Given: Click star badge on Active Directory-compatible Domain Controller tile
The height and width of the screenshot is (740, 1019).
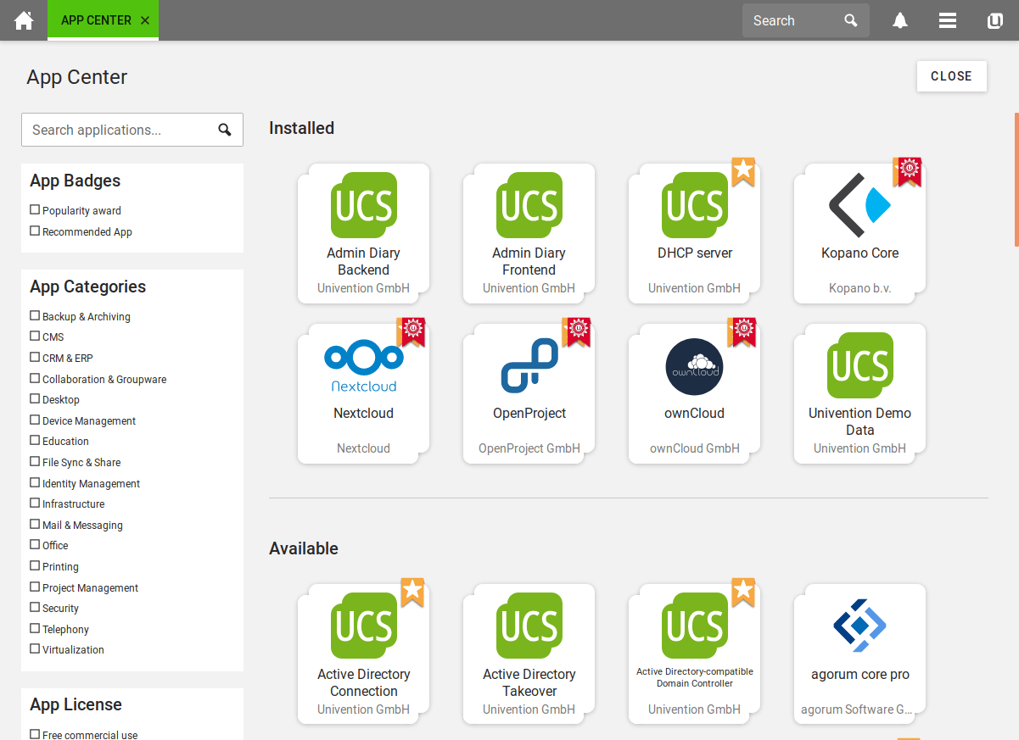Looking at the screenshot, I should (743, 592).
